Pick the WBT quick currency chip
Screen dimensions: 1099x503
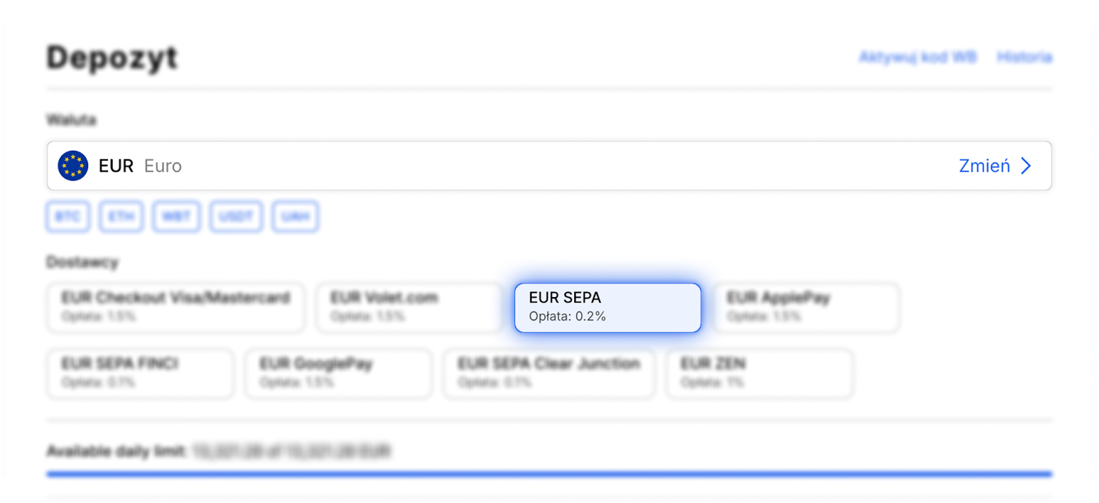(x=177, y=217)
